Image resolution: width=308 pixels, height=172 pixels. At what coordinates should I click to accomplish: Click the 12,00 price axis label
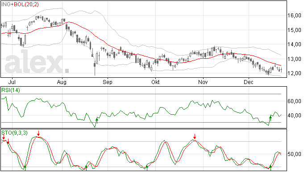294,73
